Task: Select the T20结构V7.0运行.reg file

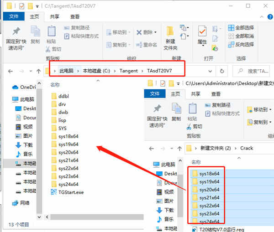Action: point(218,229)
